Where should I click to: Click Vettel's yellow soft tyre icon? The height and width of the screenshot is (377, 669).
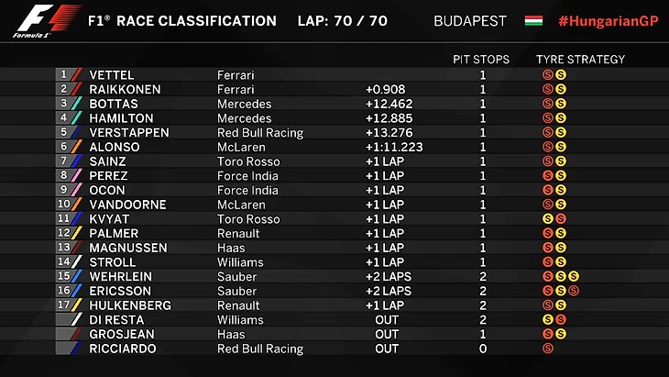[x=561, y=74]
